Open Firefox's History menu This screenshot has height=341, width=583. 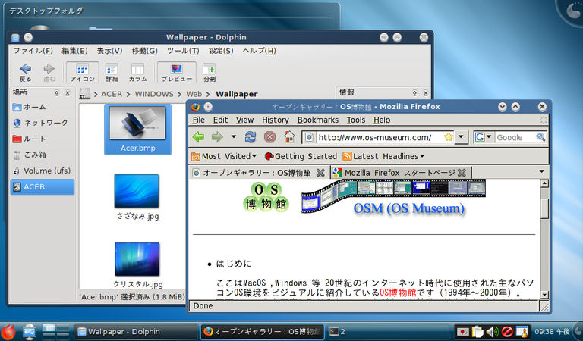(x=275, y=120)
